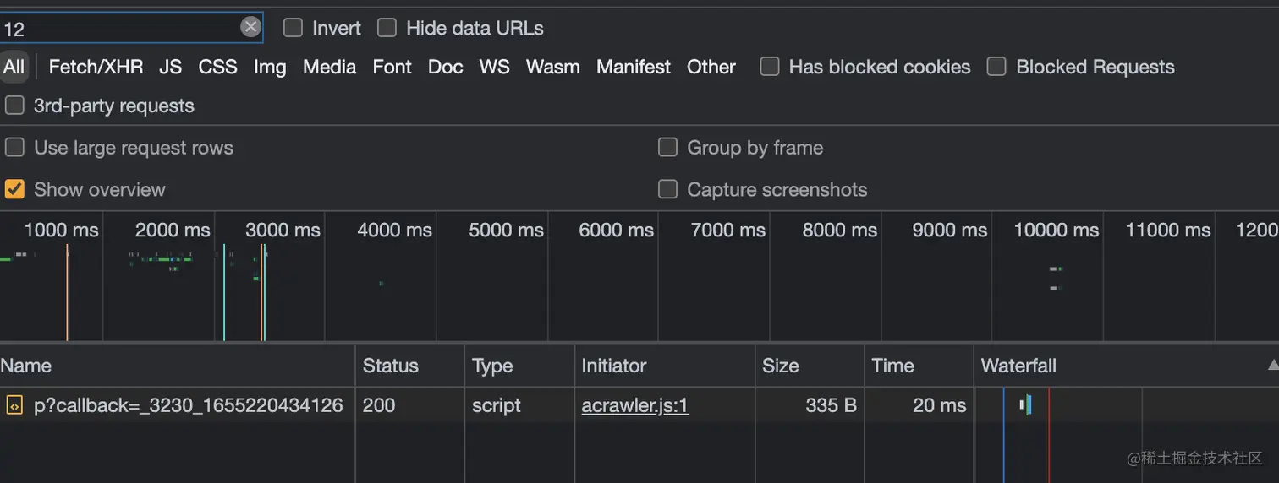Toggle the Invert checkbox

point(293,28)
